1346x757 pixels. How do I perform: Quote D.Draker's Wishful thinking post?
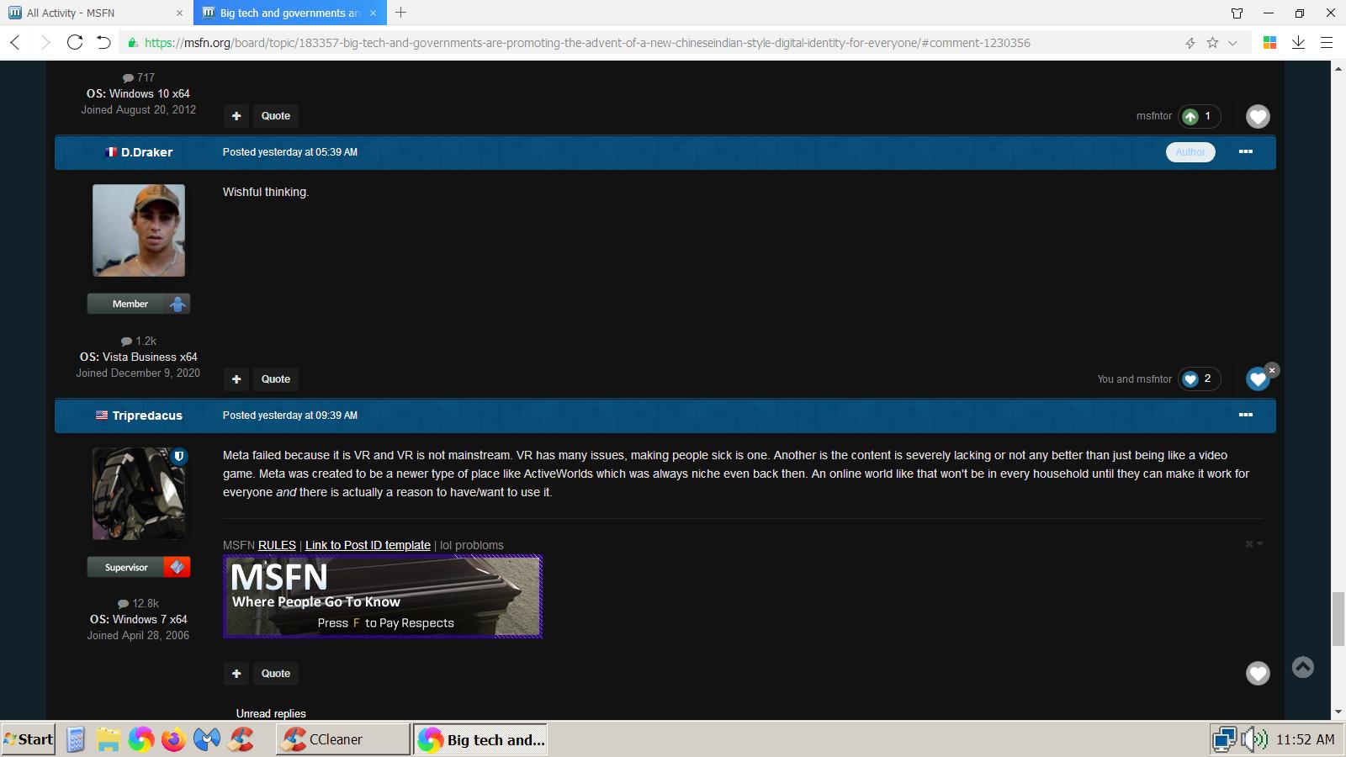click(x=276, y=379)
